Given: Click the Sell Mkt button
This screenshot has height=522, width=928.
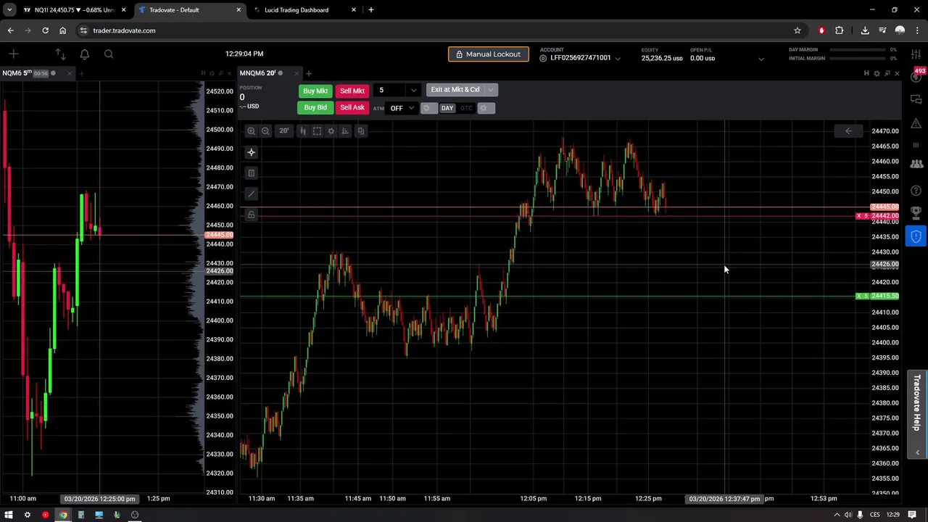Looking at the screenshot, I should click(x=352, y=91).
